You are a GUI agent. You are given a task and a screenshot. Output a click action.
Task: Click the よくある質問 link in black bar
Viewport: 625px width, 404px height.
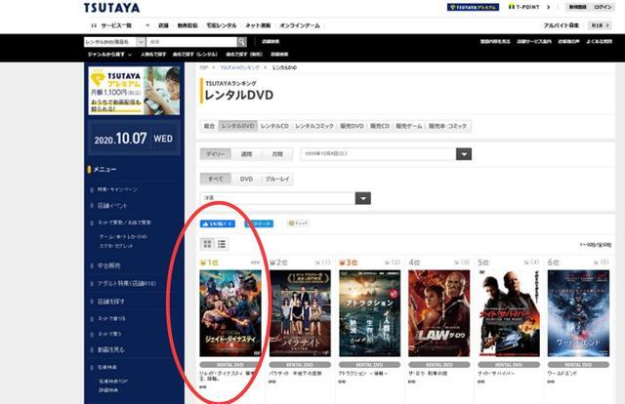599,41
